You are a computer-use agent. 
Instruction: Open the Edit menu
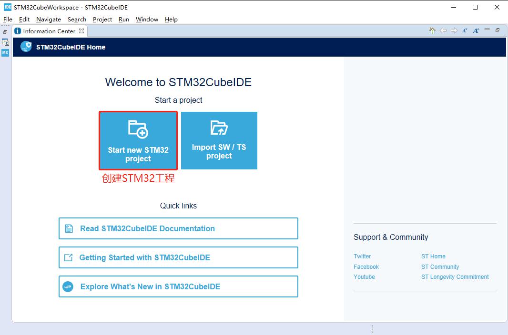click(24, 20)
